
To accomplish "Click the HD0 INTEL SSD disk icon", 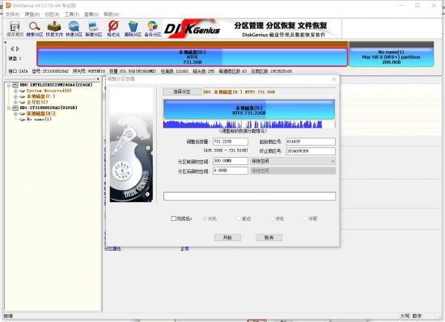I will 15,85.
